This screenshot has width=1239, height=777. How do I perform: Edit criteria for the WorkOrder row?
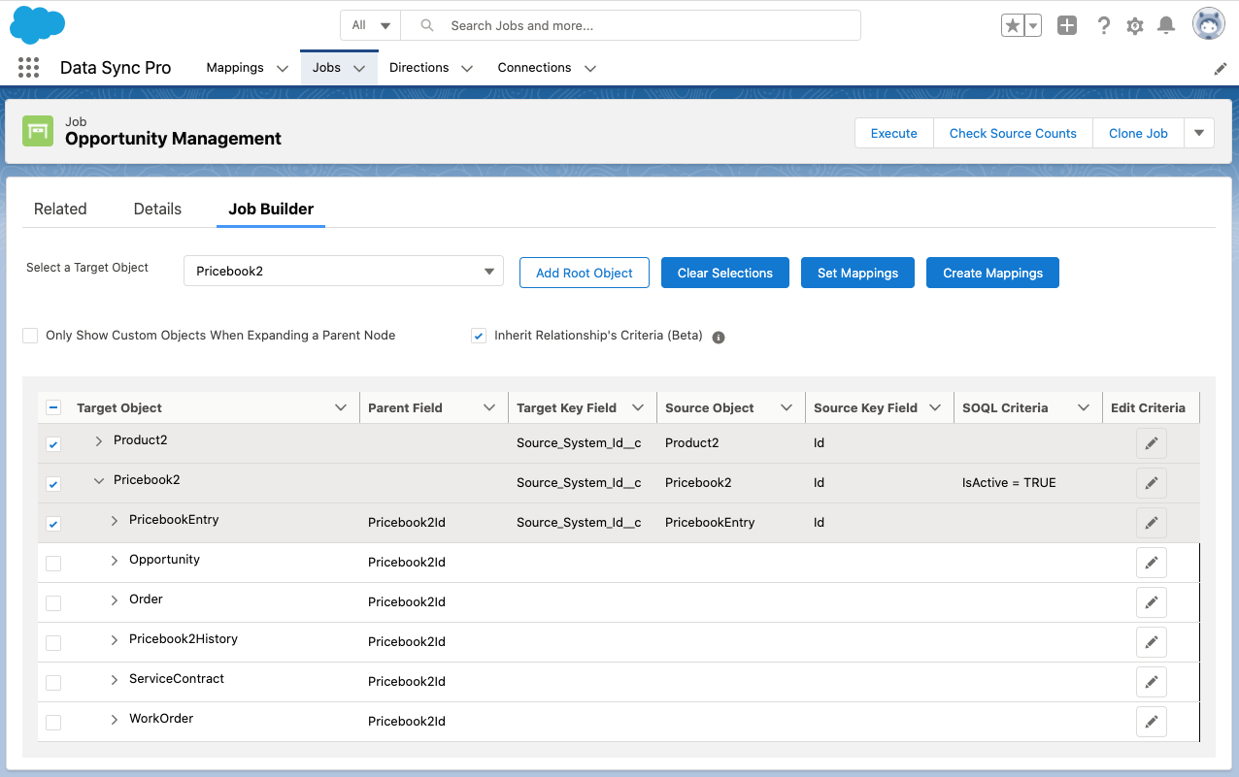(x=1152, y=722)
